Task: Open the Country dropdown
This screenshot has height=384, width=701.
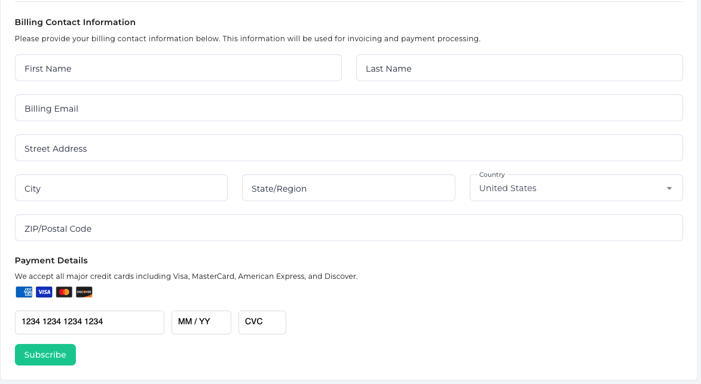Action: pos(568,188)
